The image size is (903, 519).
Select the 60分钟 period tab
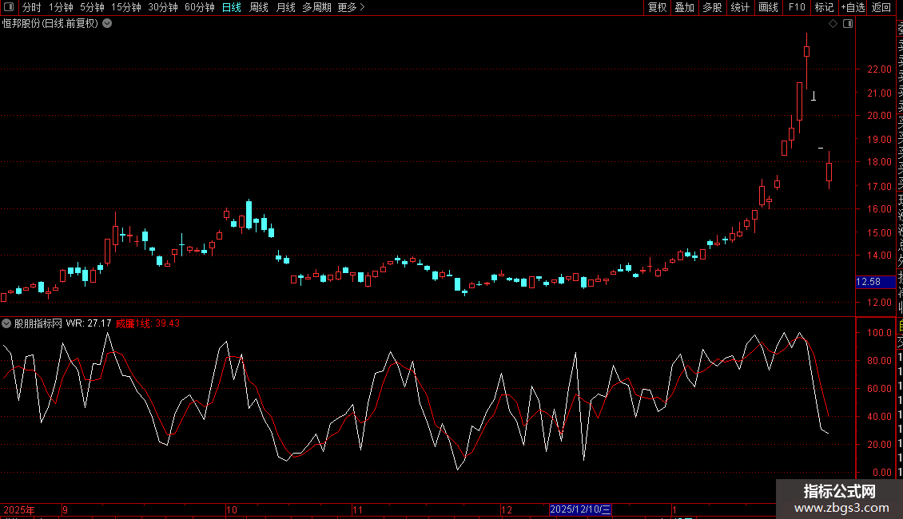(x=200, y=7)
